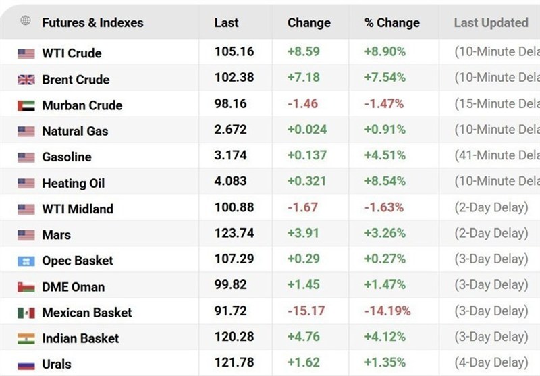This screenshot has height=376, width=540.
Task: Click the Oman flag beside DME Oman
Action: [26, 287]
